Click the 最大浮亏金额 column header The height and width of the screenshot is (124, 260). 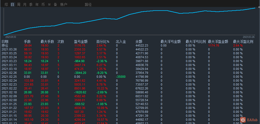tap(171, 42)
